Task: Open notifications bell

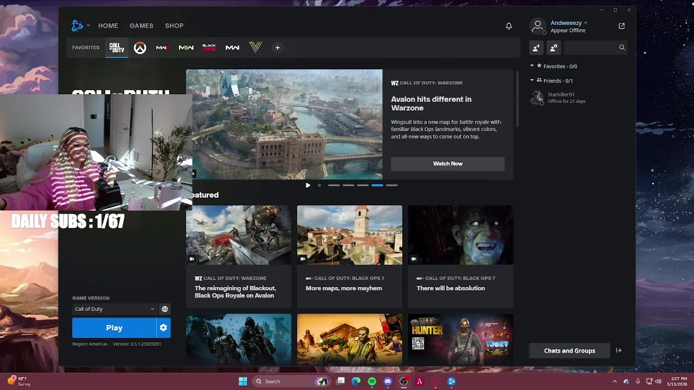Action: (509, 25)
